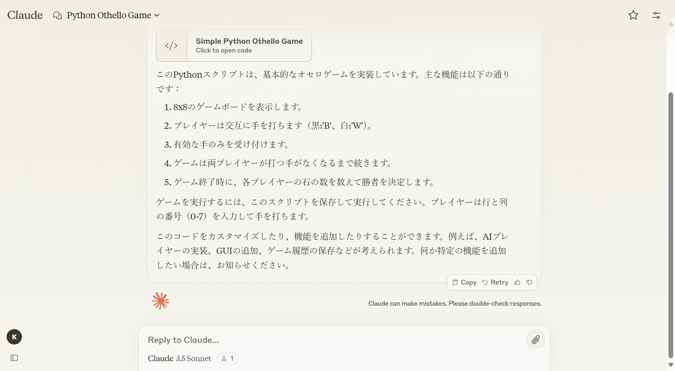The width and height of the screenshot is (675, 371).
Task: Click the thumbs down feedback icon
Action: click(x=529, y=282)
